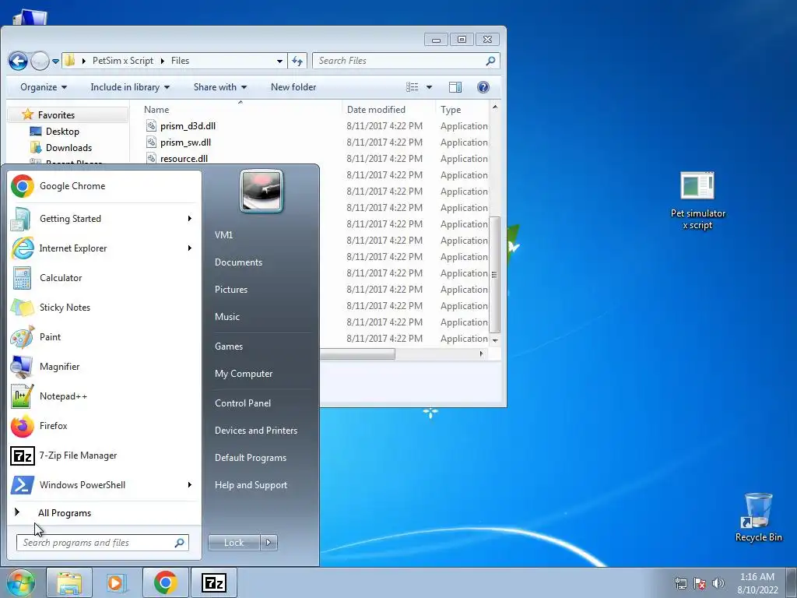Image resolution: width=797 pixels, height=598 pixels.
Task: Launch Getting Started from Start menu
Action: (104, 219)
